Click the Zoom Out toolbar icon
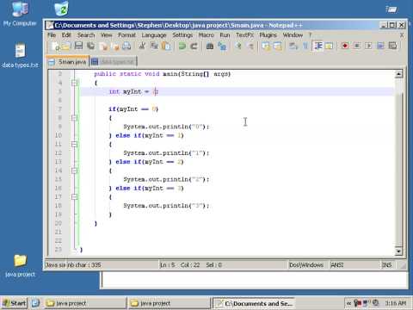 [x=250, y=46]
